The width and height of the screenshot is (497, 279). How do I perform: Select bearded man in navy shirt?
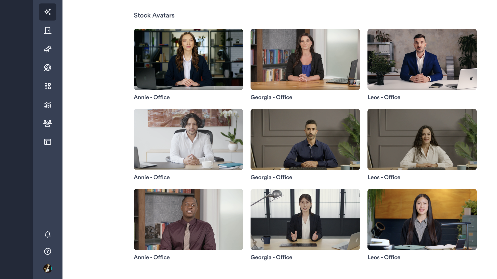[305, 139]
